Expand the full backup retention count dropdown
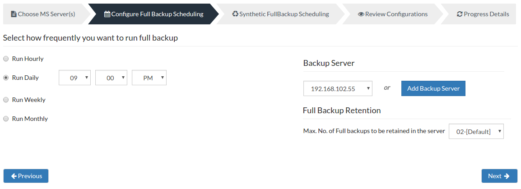This screenshot has width=521, height=189. [x=476, y=132]
